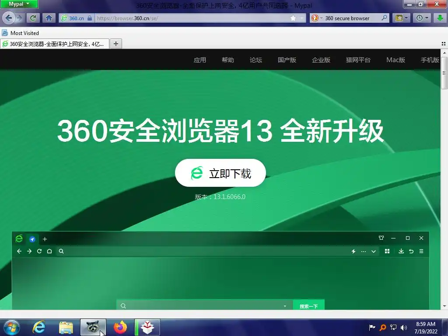Click the version text 13.1.6066.0
Image resolution: width=448 pixels, height=336 pixels.
point(229,197)
